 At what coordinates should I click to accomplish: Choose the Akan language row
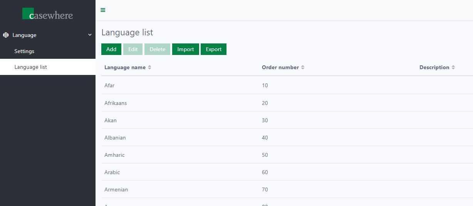[111, 120]
